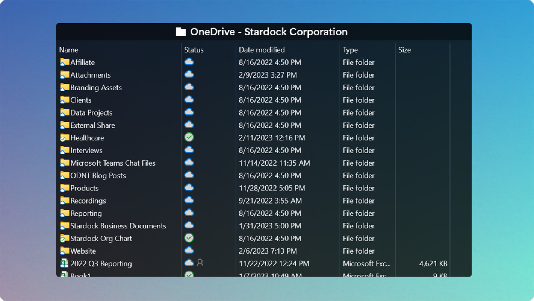Image resolution: width=534 pixels, height=301 pixels.
Task: Click the File folder type for Recordings
Action: click(x=359, y=201)
